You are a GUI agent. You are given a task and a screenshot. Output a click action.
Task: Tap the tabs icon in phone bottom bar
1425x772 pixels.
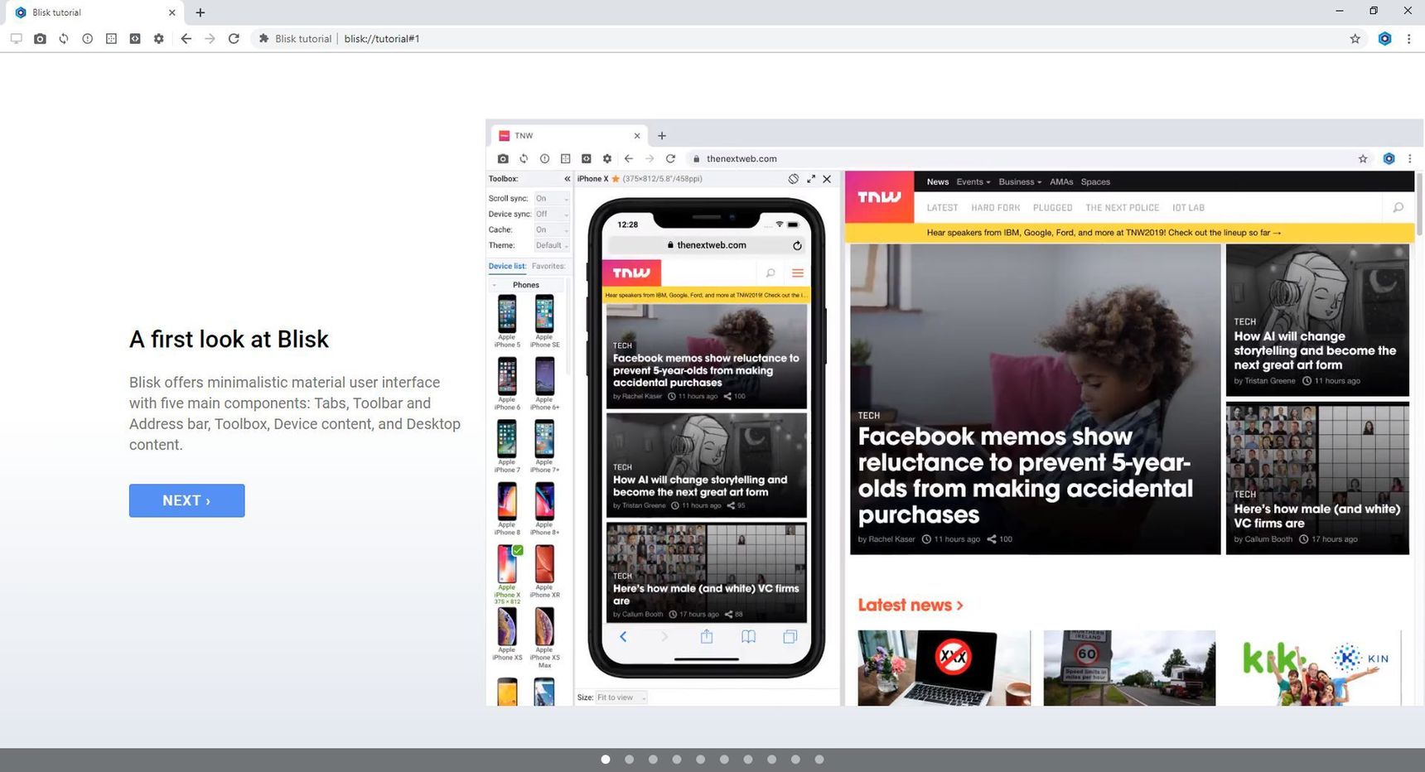point(790,636)
